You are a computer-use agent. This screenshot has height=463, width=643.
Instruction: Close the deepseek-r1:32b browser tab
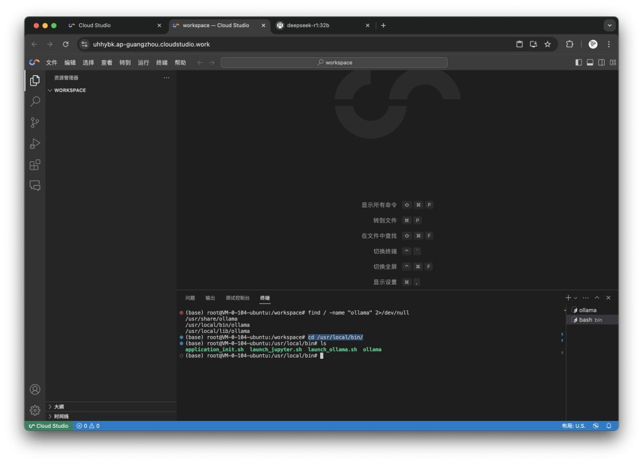click(x=367, y=25)
